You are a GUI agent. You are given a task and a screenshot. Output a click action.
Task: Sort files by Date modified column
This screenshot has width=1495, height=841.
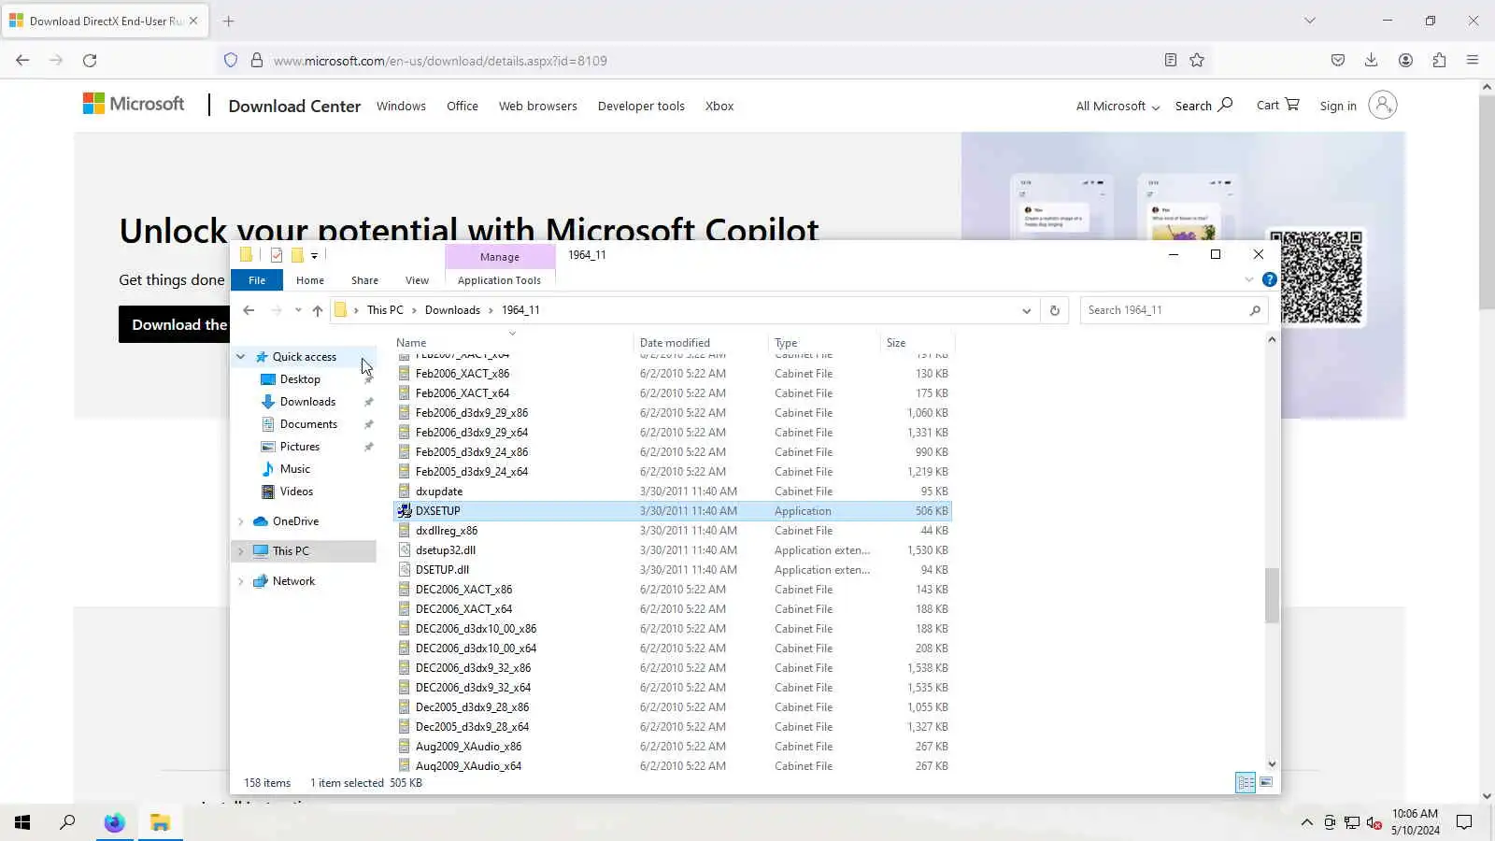(699, 343)
